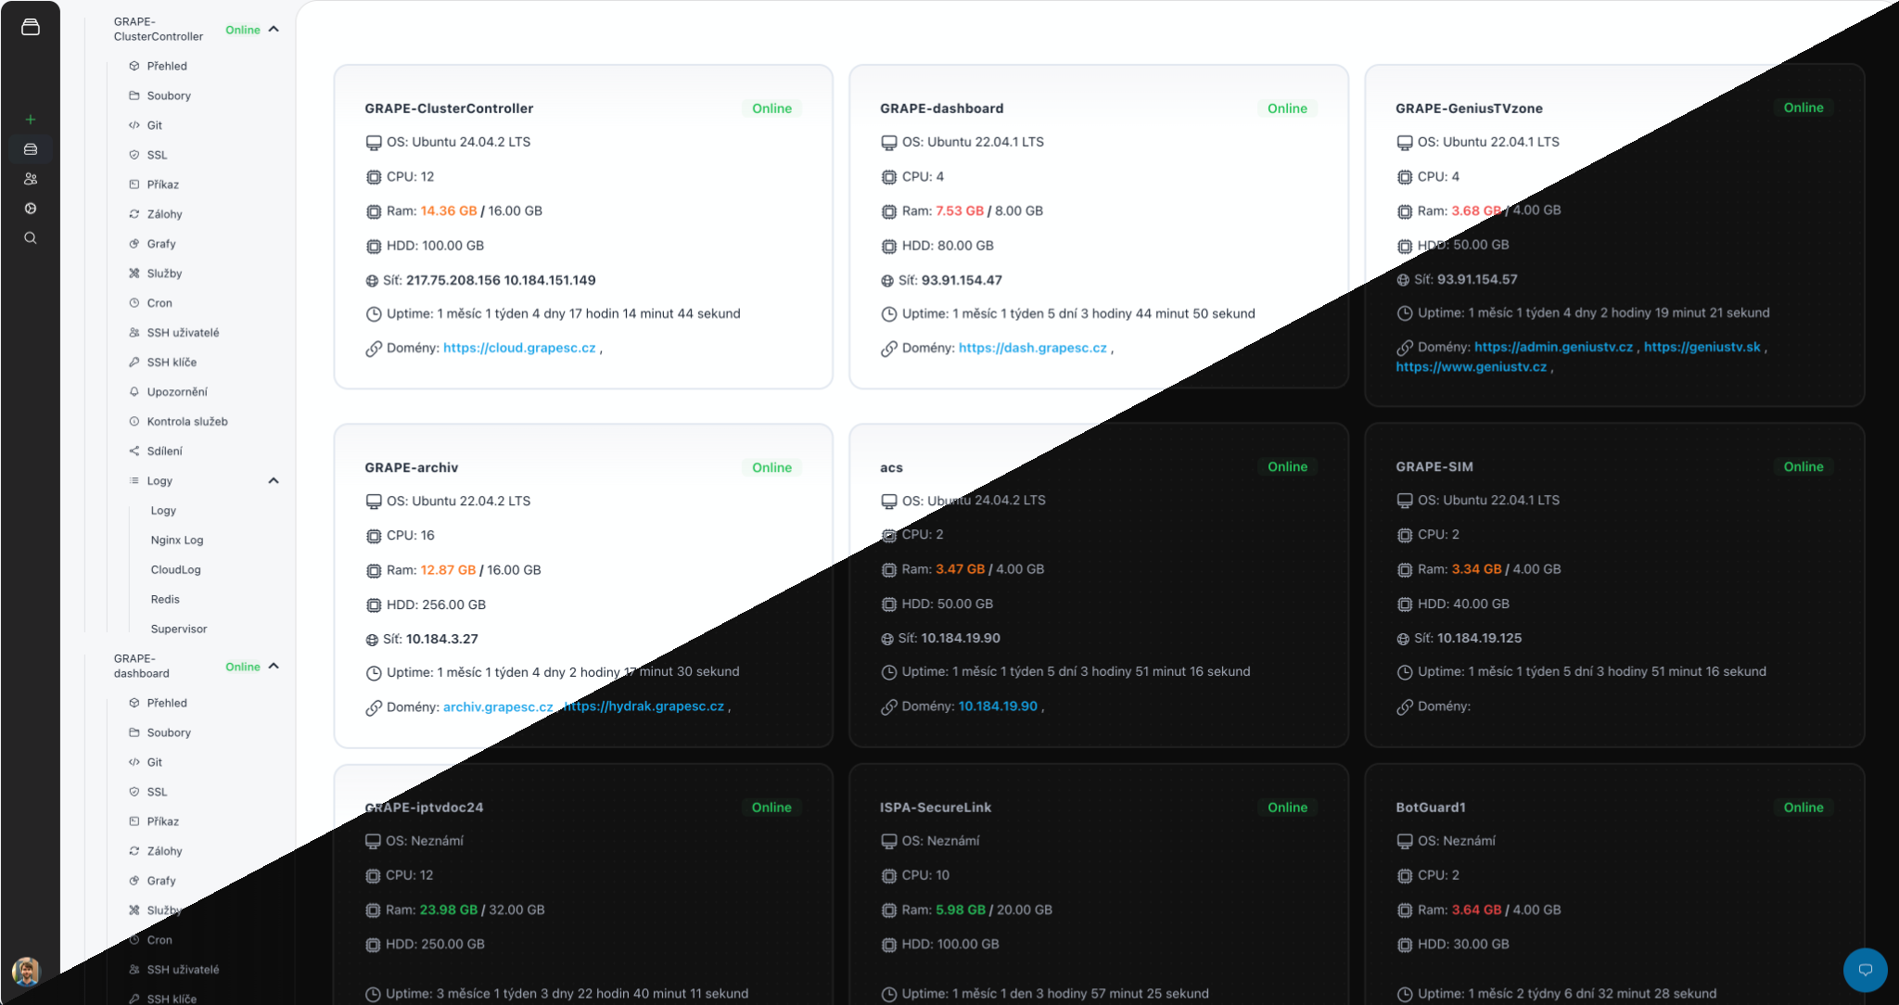Open Přehled under GRAPE-dashboard

167,704
